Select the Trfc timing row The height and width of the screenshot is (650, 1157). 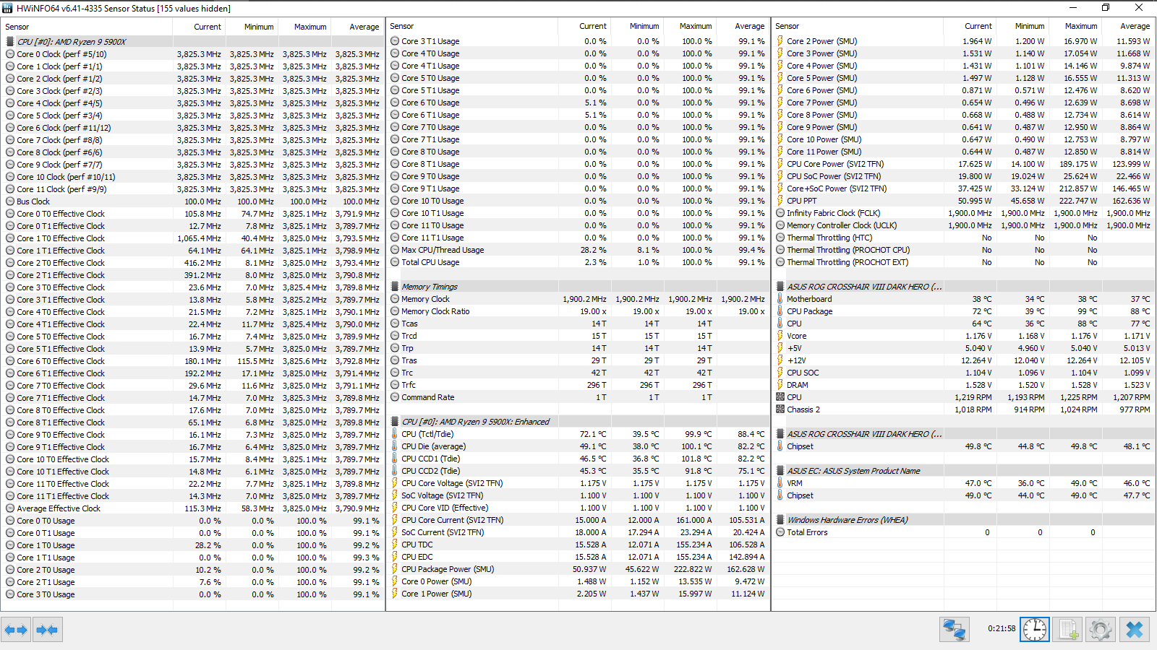point(578,385)
